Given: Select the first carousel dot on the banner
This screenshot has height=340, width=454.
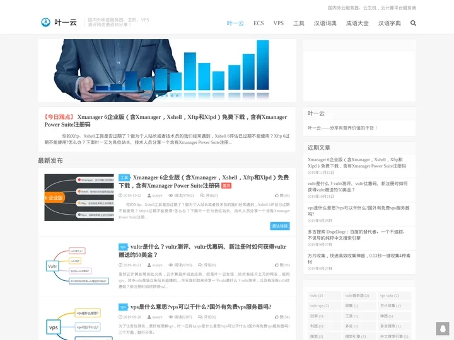Looking at the screenshot, I should 157,96.
